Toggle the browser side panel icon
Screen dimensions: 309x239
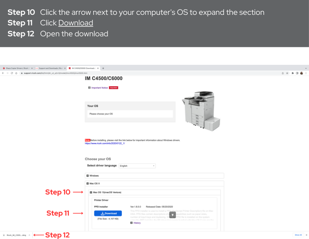[297, 73]
